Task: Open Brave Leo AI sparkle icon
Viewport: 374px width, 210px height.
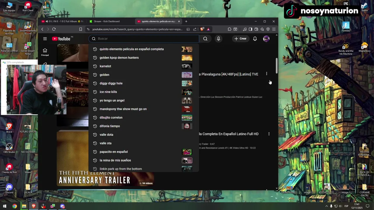Action: (x=262, y=29)
